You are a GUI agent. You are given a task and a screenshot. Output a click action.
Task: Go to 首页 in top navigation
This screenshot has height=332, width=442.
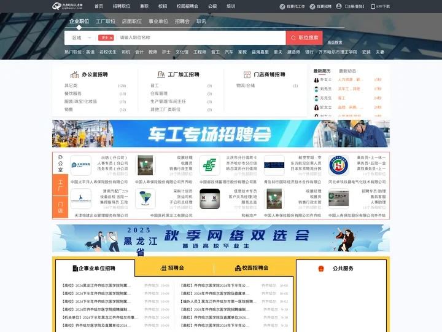pyautogui.click(x=99, y=6)
